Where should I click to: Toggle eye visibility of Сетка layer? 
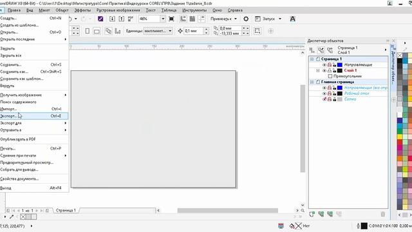pos(324,99)
